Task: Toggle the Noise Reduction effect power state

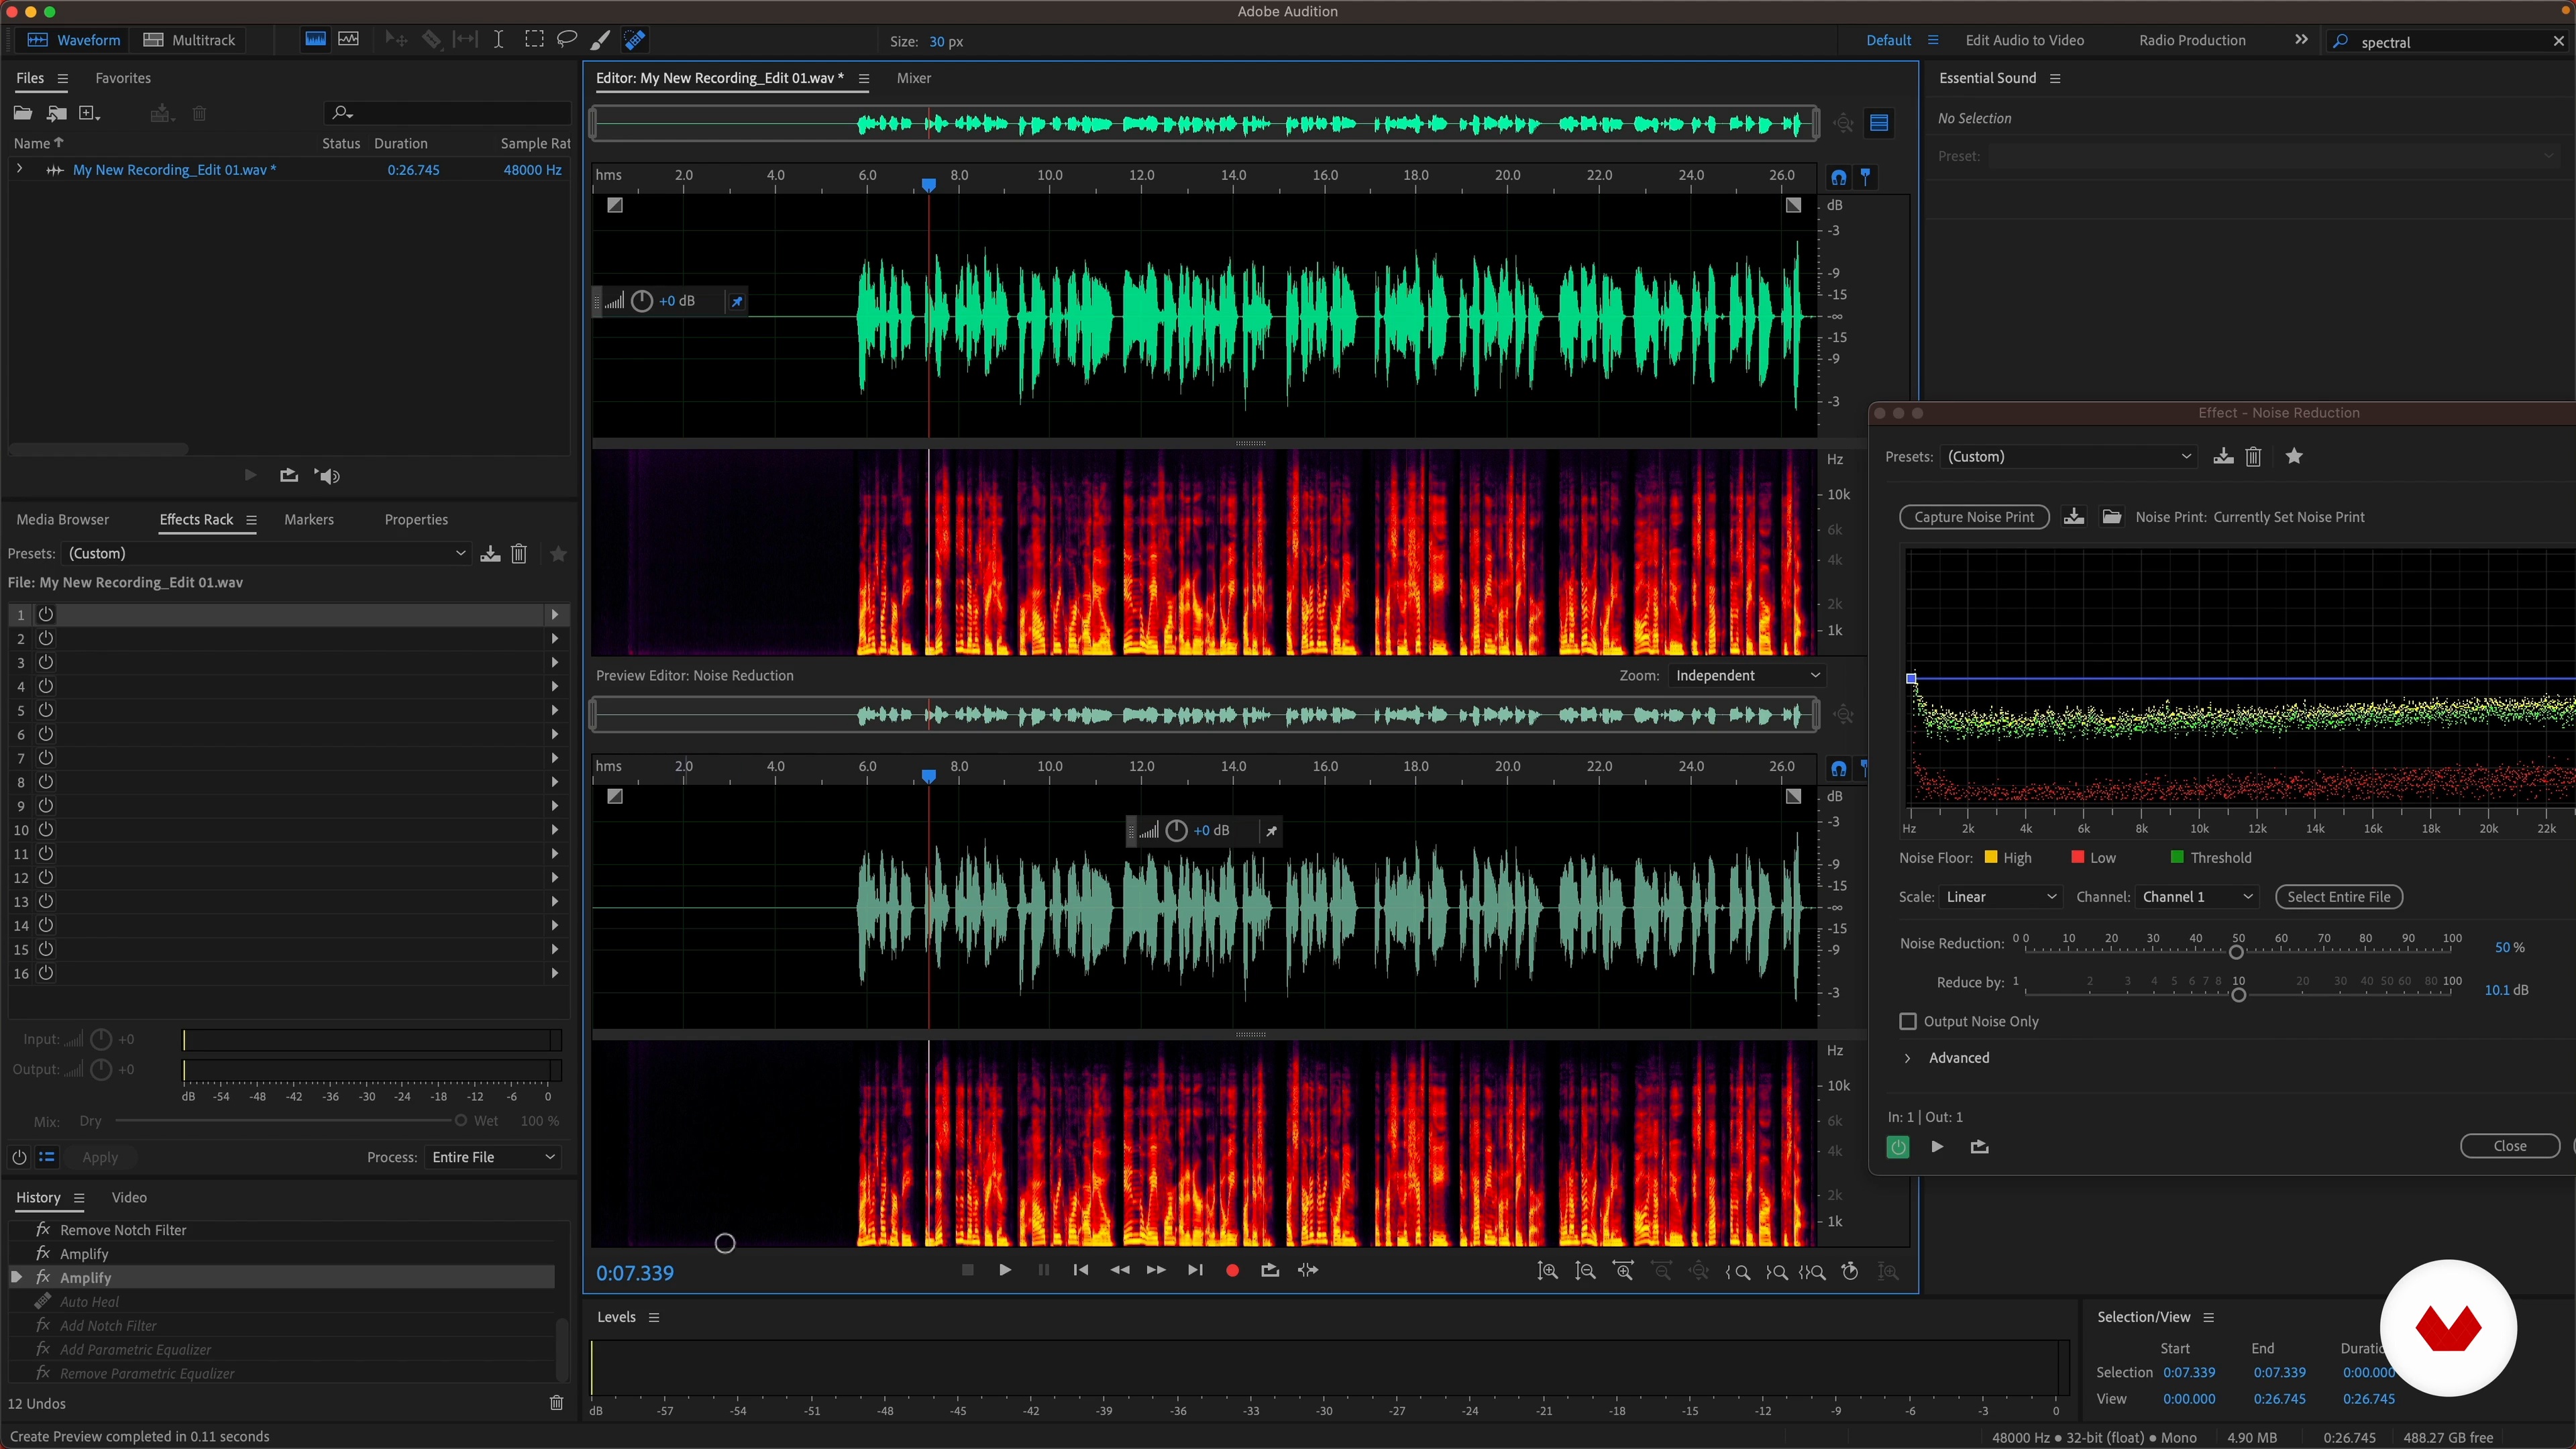Action: pyautogui.click(x=1897, y=1147)
